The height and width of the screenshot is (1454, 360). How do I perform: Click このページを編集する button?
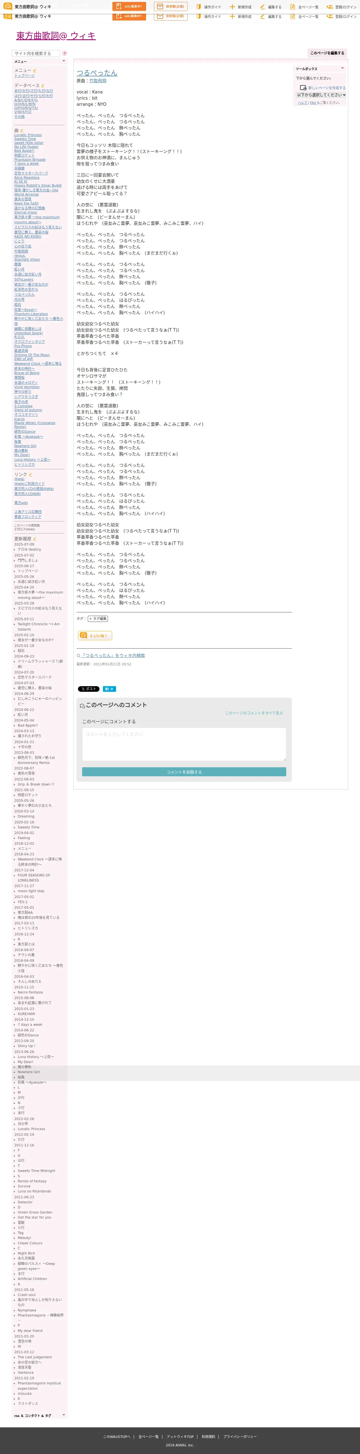[327, 53]
